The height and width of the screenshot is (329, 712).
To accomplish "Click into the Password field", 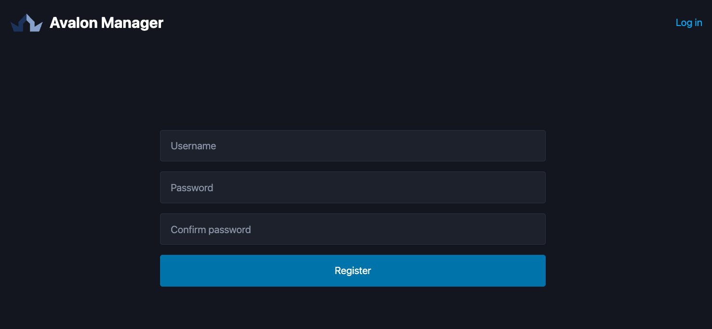I will point(352,187).
